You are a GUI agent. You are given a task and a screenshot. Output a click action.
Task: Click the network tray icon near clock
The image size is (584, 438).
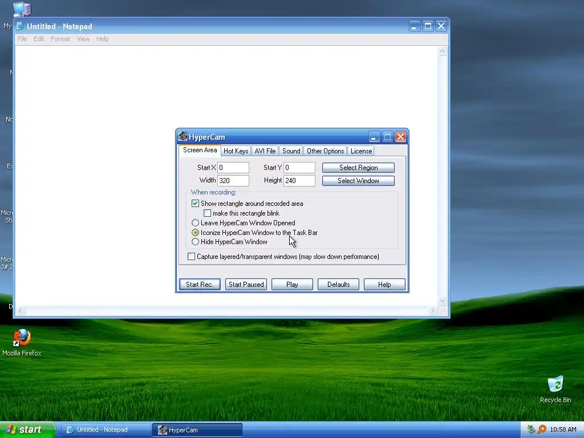coord(531,429)
